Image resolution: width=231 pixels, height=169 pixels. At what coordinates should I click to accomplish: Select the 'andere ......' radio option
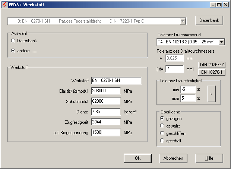13,51
